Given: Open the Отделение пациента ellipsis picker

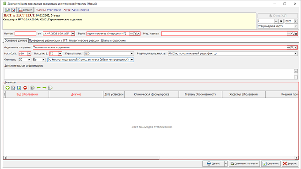Looking at the screenshot, I should [x=289, y=48].
